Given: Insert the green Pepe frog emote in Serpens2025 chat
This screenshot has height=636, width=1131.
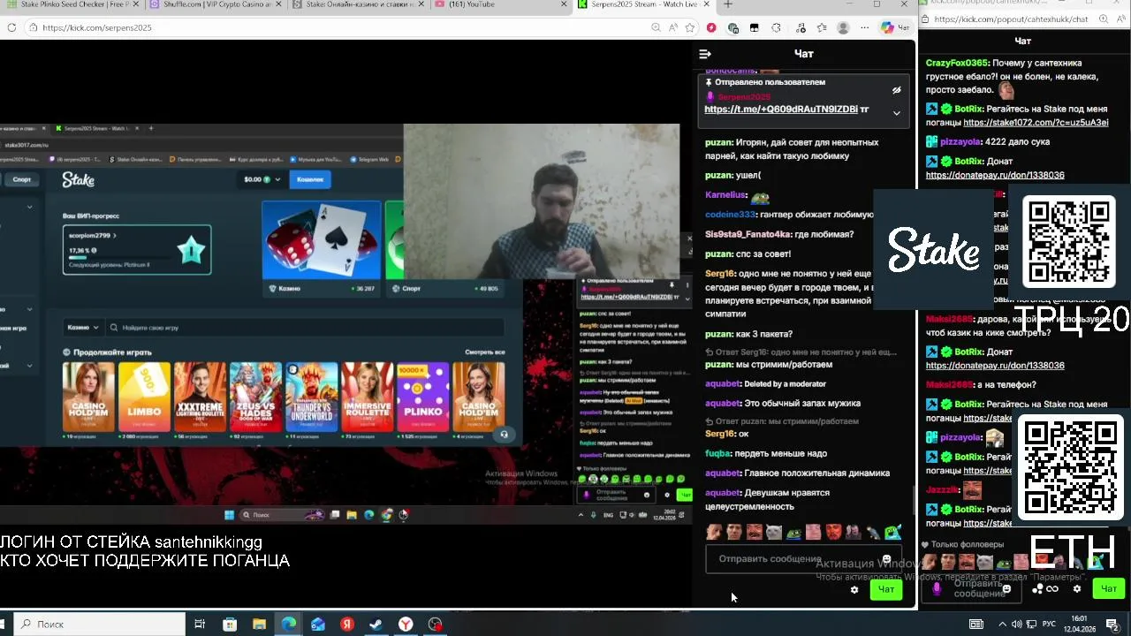Looking at the screenshot, I should (793, 532).
